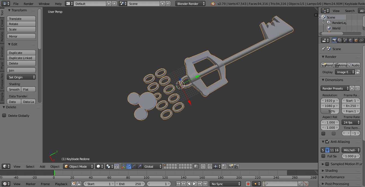Open the Add menu in 3D view header
Screen dimensions: 365x187
[x=42, y=167]
